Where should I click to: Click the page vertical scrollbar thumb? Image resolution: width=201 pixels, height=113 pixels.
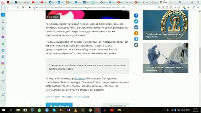coord(200,60)
